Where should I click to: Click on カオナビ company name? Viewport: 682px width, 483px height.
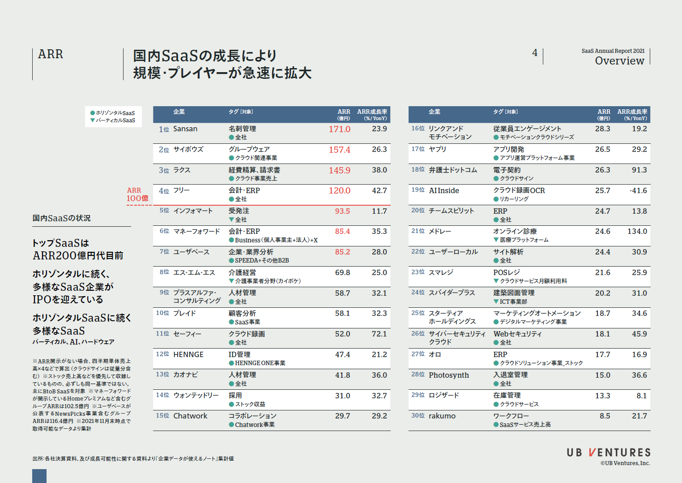pos(186,375)
